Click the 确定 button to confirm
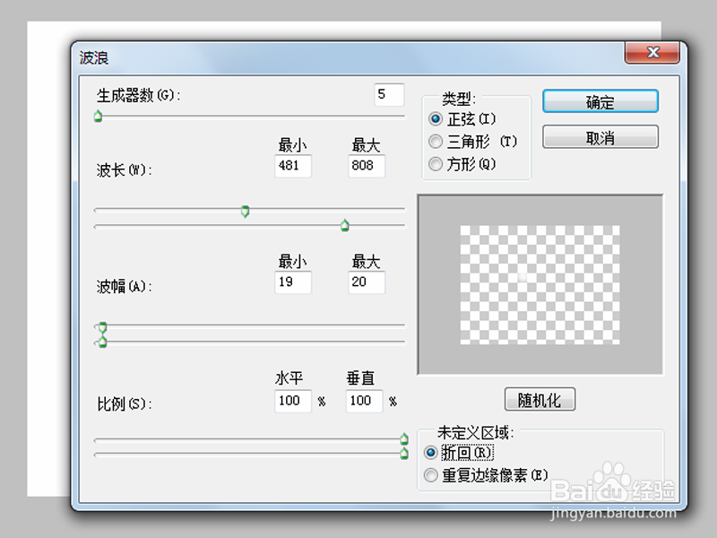 pyautogui.click(x=600, y=101)
